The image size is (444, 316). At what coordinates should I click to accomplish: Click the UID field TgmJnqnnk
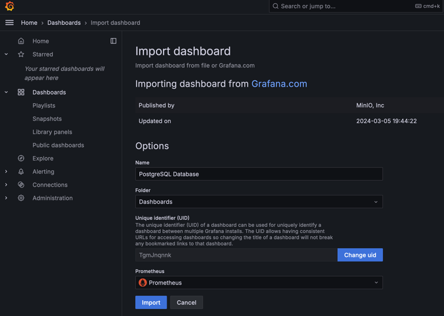pos(236,255)
